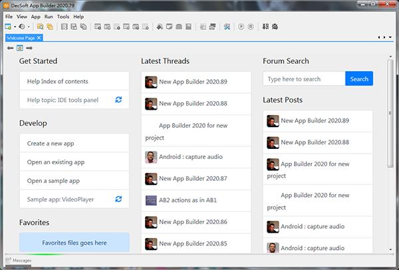Click the vertical scrollbar thumb

coord(390,113)
